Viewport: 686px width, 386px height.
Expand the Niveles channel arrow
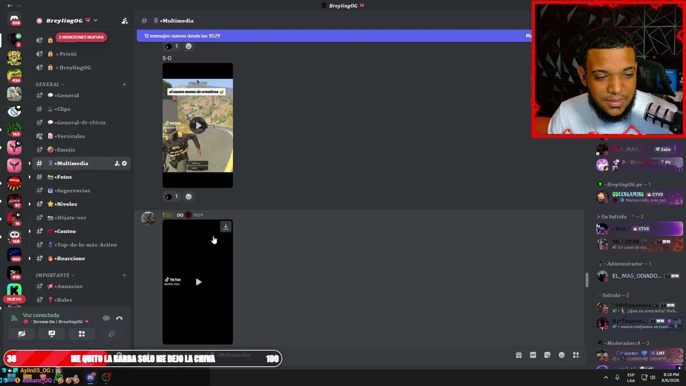point(29,204)
